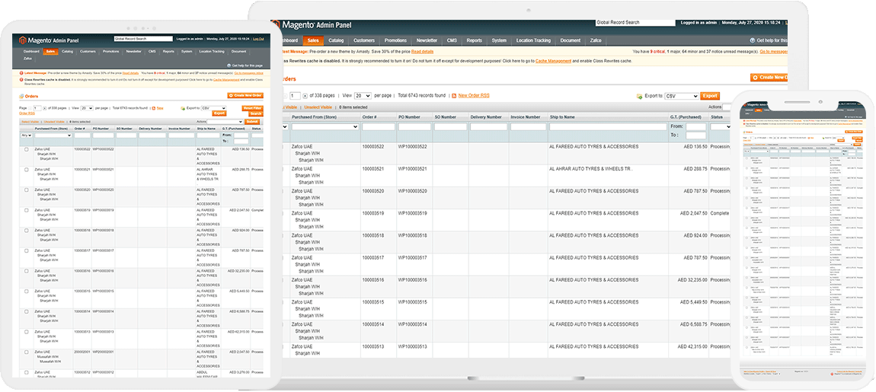The image size is (876, 392).
Task: Click AED 32,235.00 amount on laptop
Action: coord(692,280)
